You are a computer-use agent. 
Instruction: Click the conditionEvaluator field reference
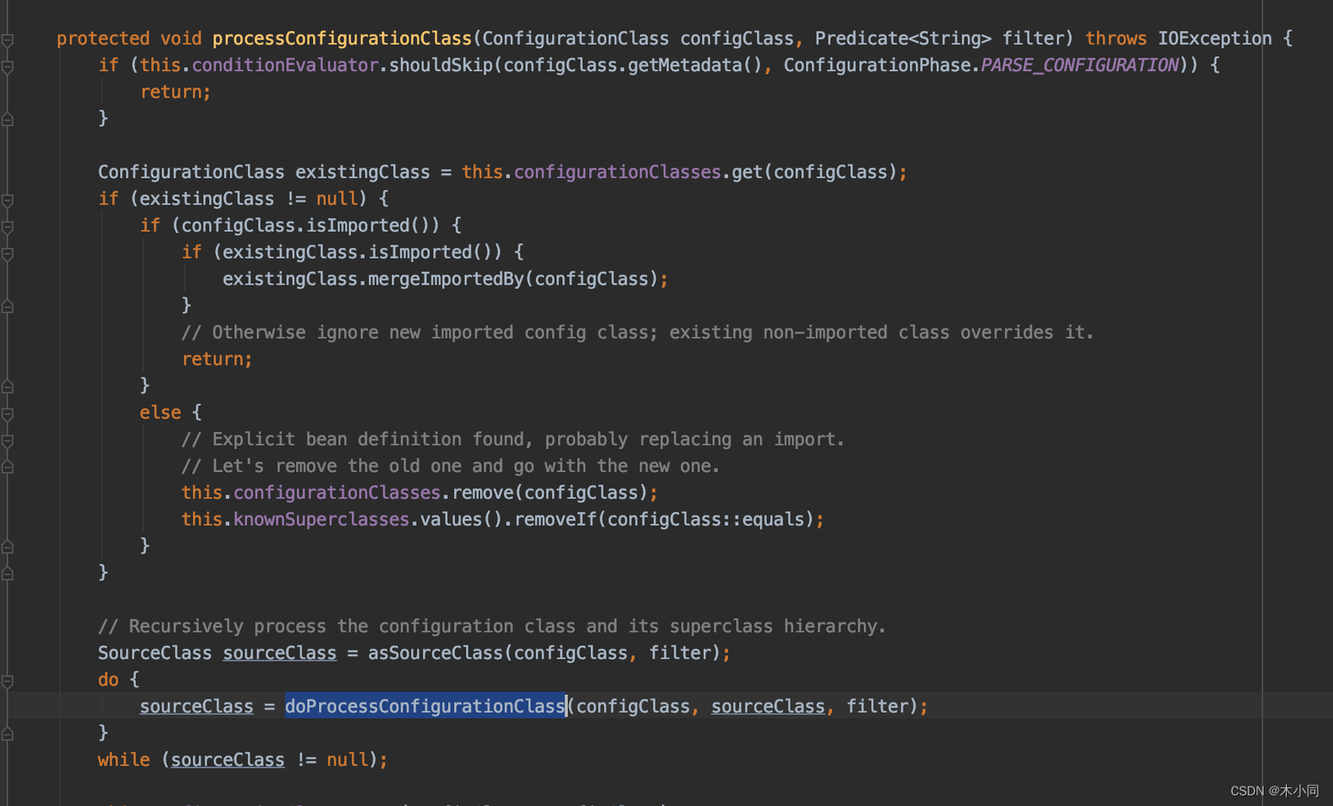click(285, 65)
